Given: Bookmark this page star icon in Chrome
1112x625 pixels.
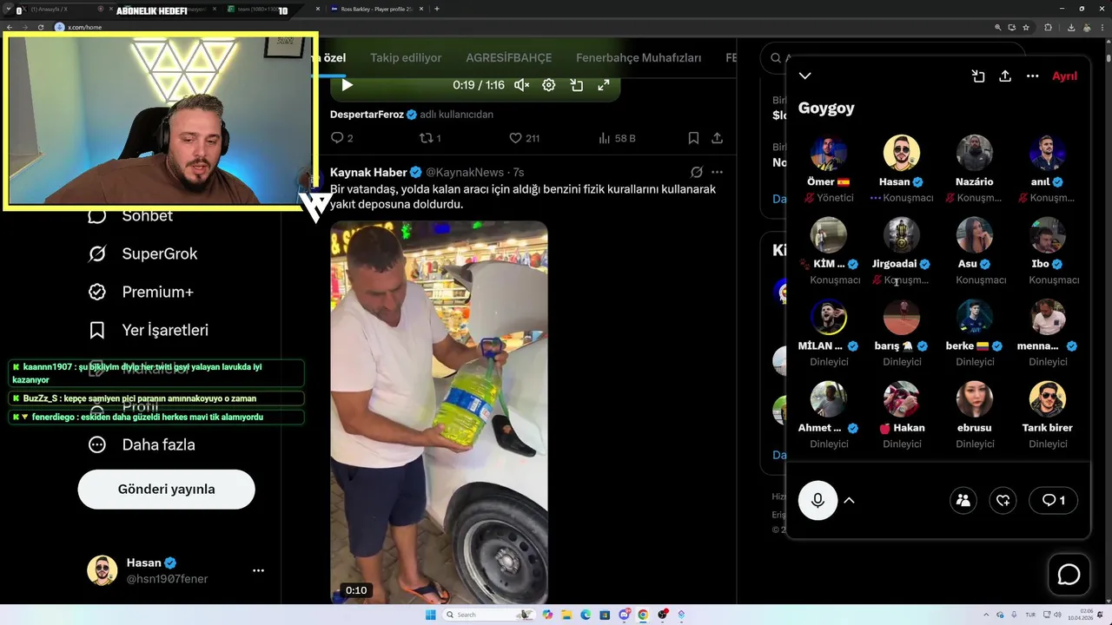Looking at the screenshot, I should (x=1026, y=27).
